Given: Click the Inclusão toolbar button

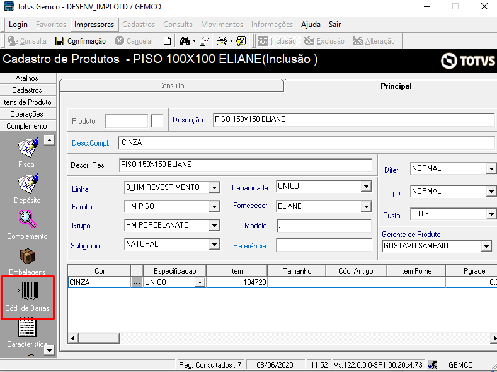Looking at the screenshot, I should [x=277, y=41].
